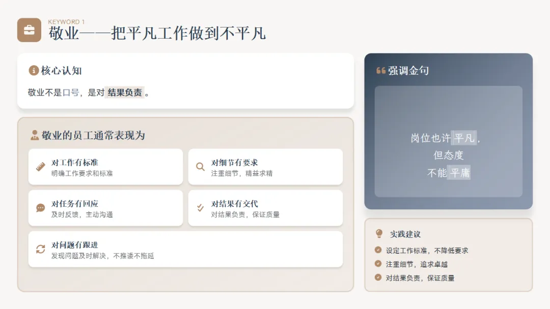Screen dimensions: 550x309
Task: Click the highlighted 平凡 word in quote
Action: tap(464, 138)
